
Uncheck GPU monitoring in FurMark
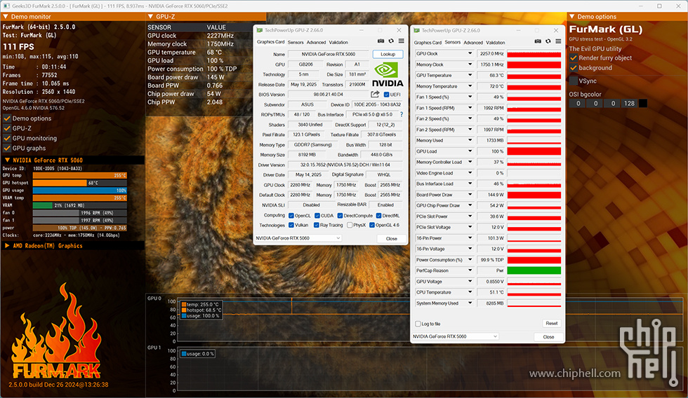[7, 138]
